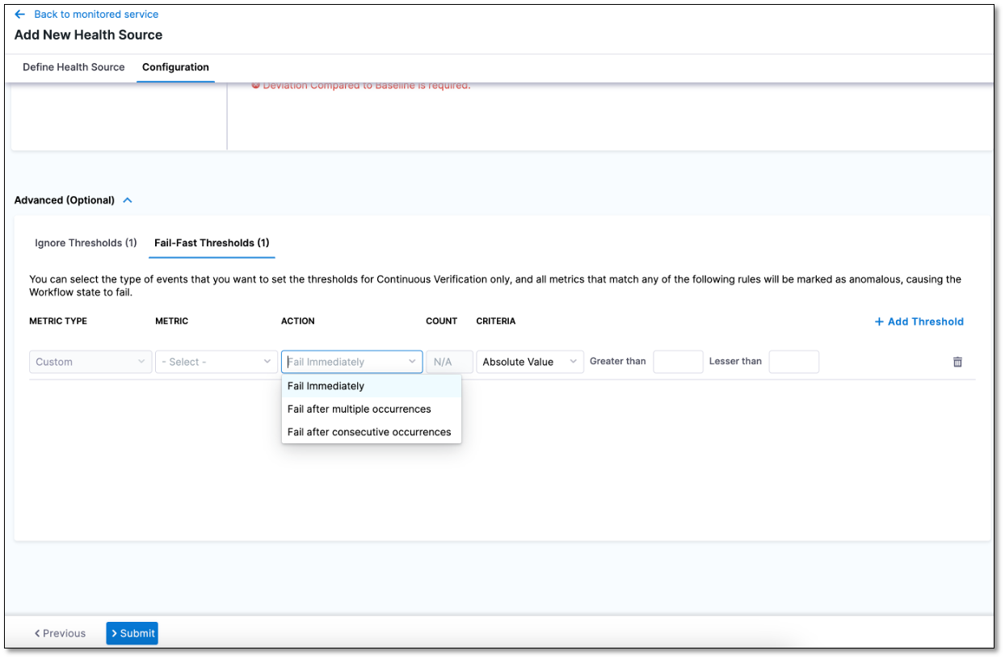Click the plus icon for Add Threshold

tap(879, 321)
